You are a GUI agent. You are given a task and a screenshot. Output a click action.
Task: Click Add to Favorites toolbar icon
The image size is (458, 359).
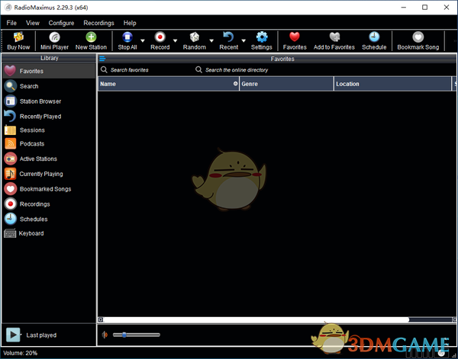pyautogui.click(x=334, y=41)
